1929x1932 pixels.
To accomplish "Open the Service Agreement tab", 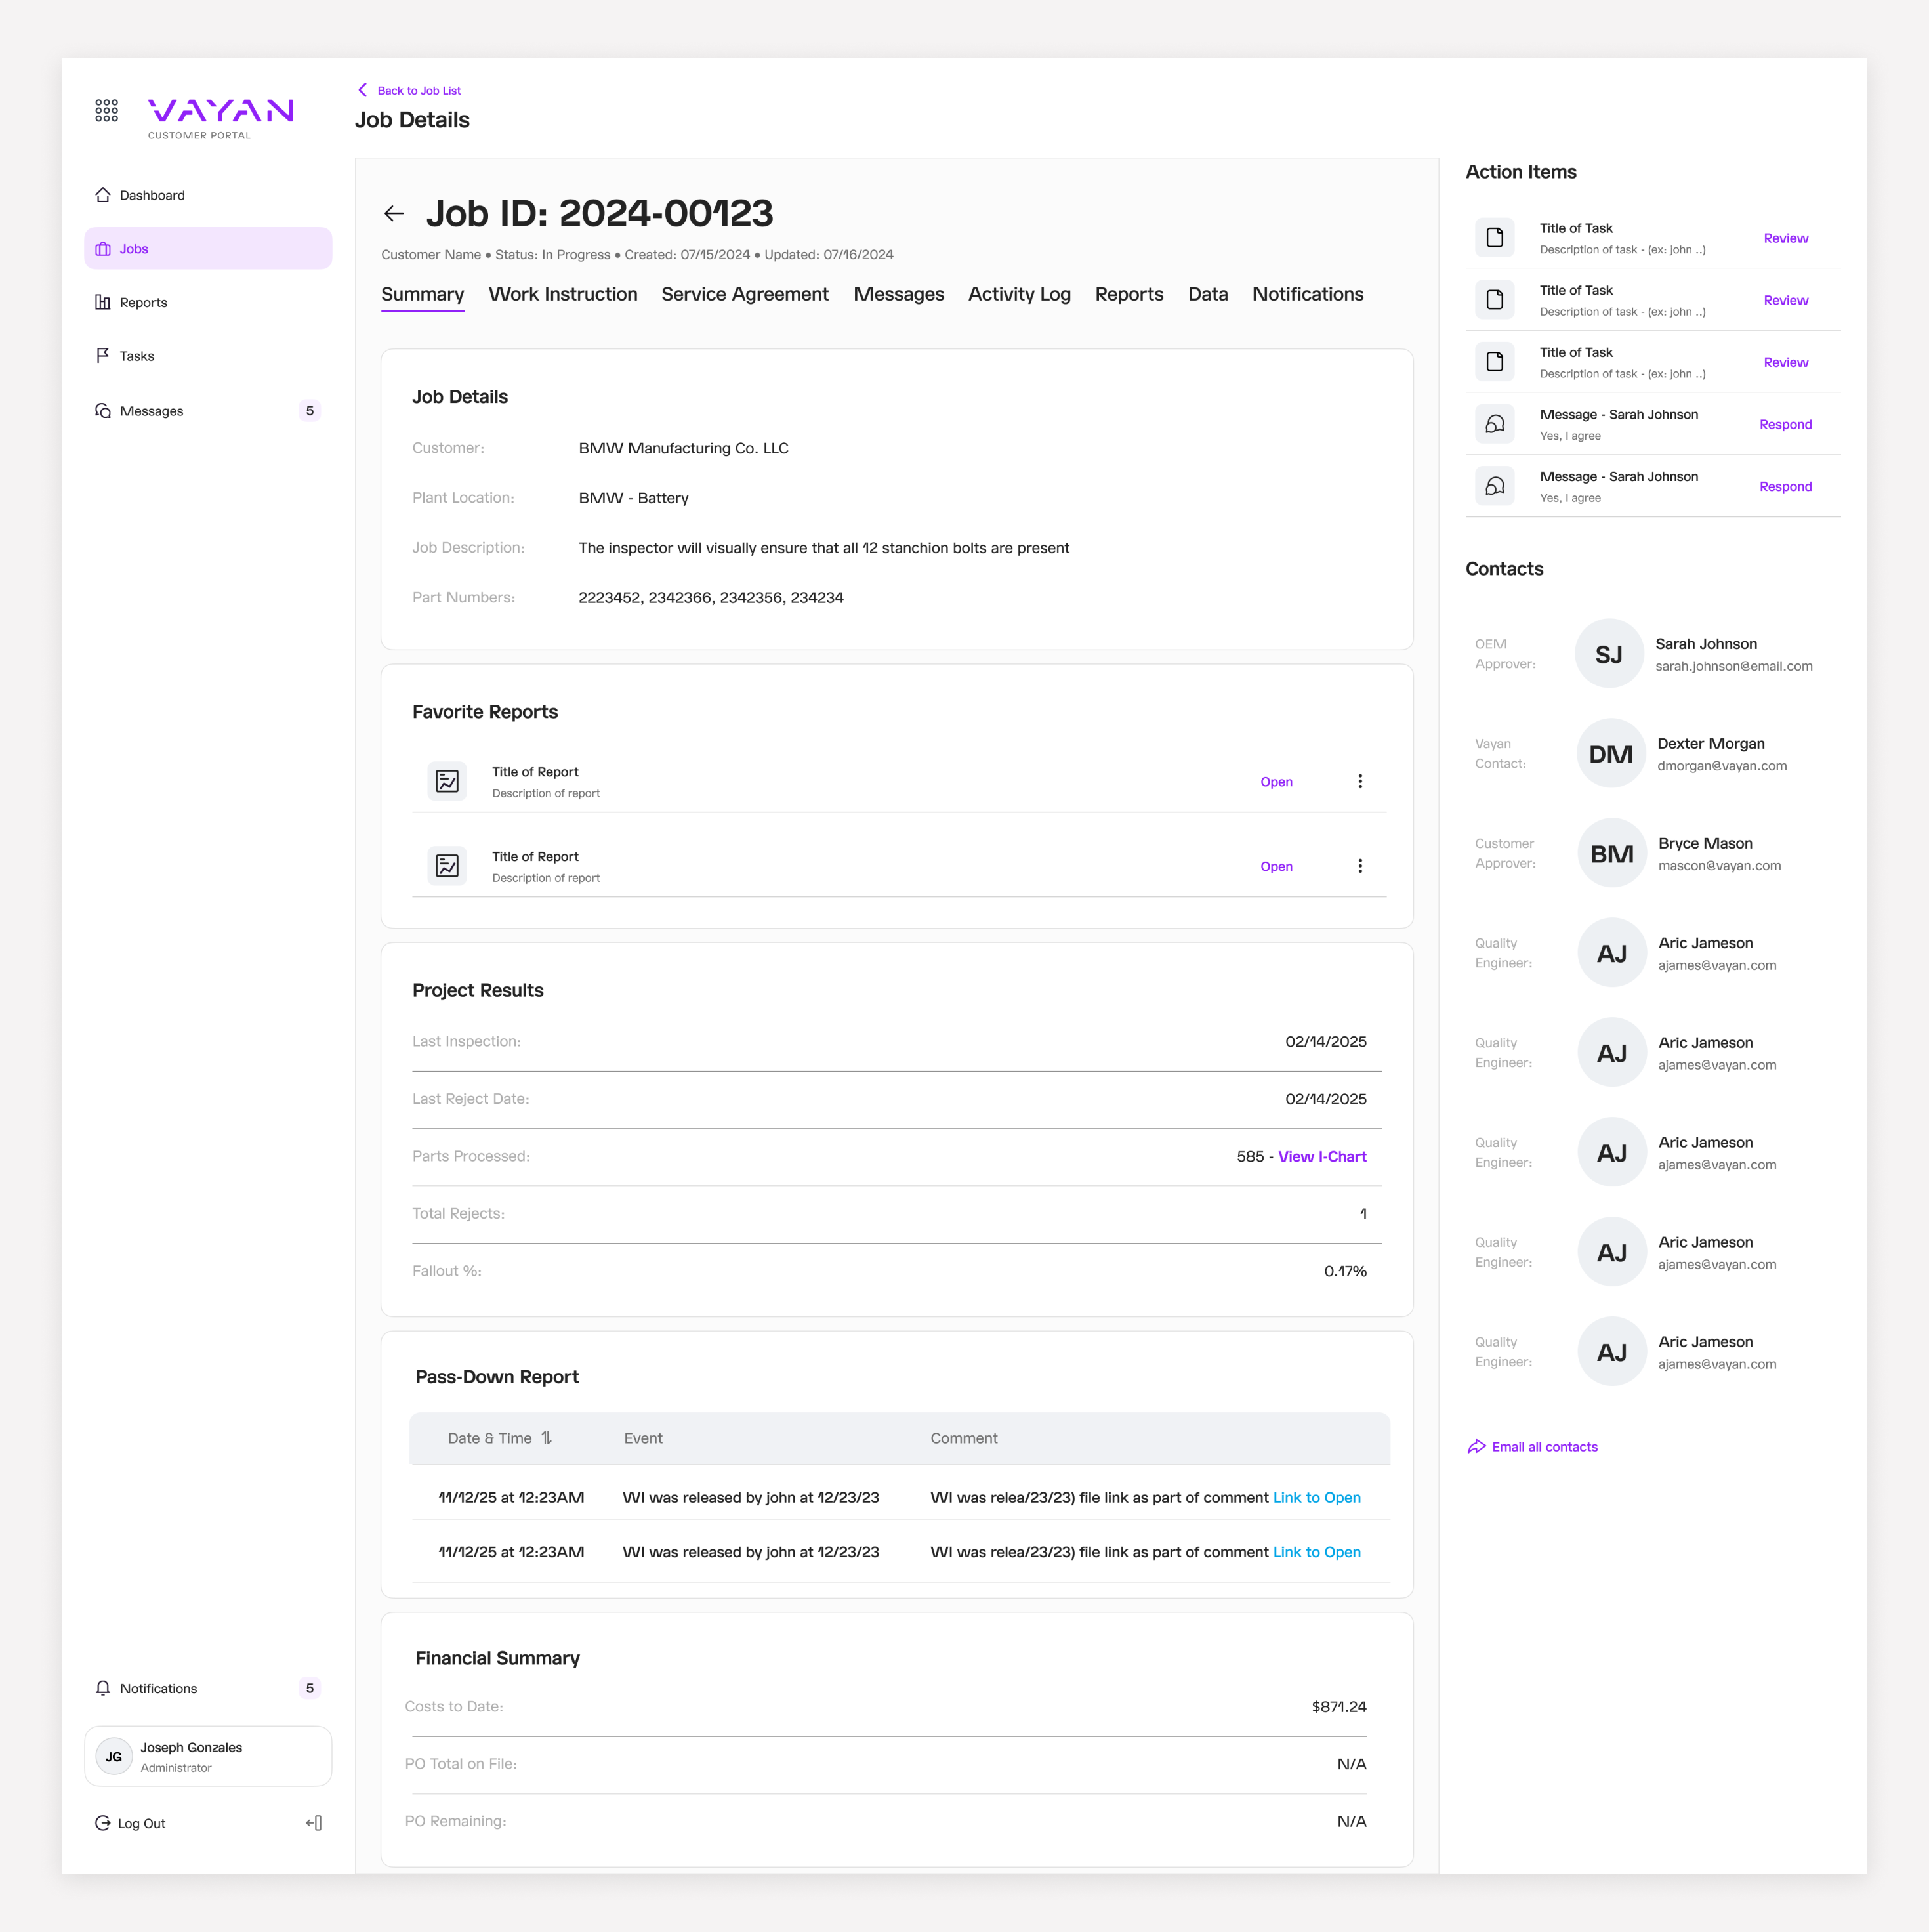I will pos(744,294).
